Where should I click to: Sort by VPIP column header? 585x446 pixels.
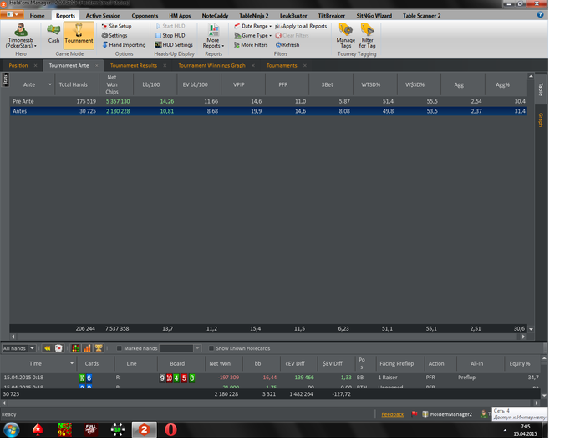(239, 84)
